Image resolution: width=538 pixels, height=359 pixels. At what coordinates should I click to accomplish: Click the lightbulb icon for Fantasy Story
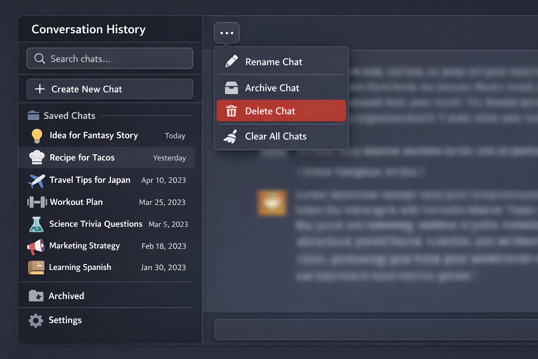(37, 136)
